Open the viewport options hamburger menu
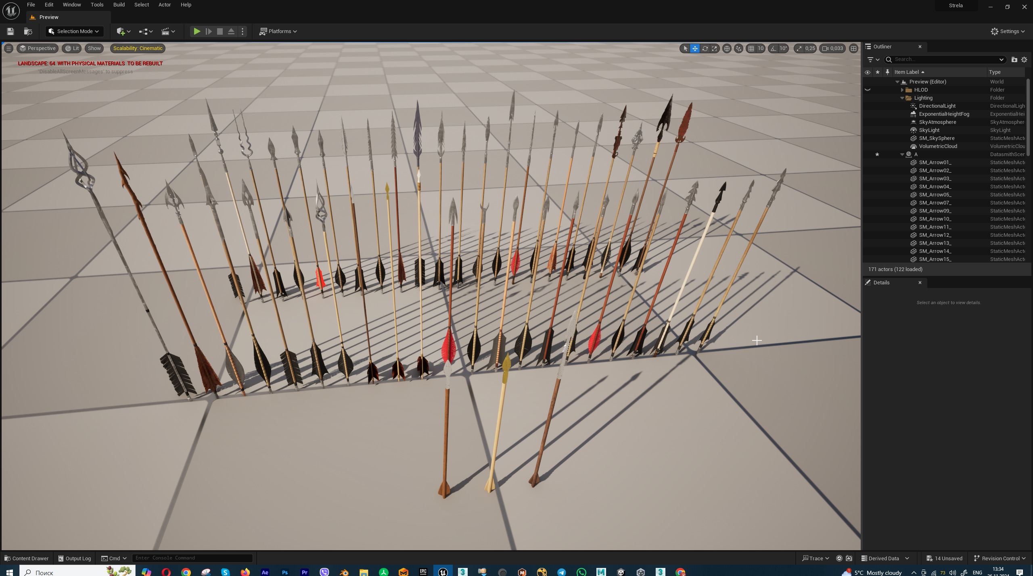The width and height of the screenshot is (1033, 576). point(8,48)
